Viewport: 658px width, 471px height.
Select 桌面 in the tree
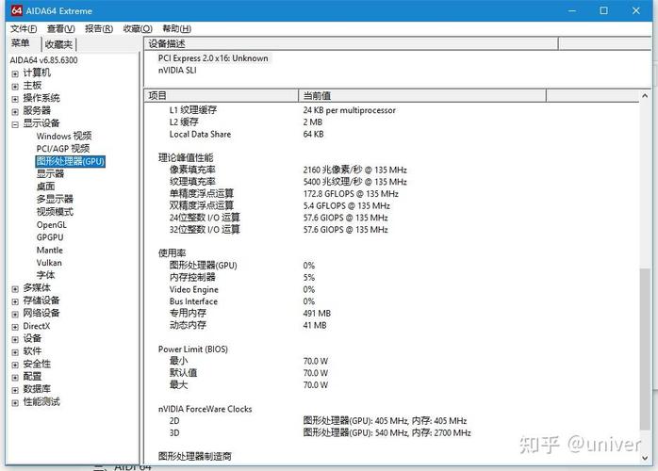[x=45, y=187]
